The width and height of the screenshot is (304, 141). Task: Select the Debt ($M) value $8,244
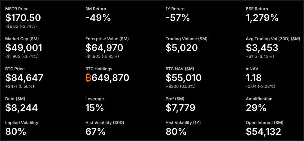pos(21,108)
